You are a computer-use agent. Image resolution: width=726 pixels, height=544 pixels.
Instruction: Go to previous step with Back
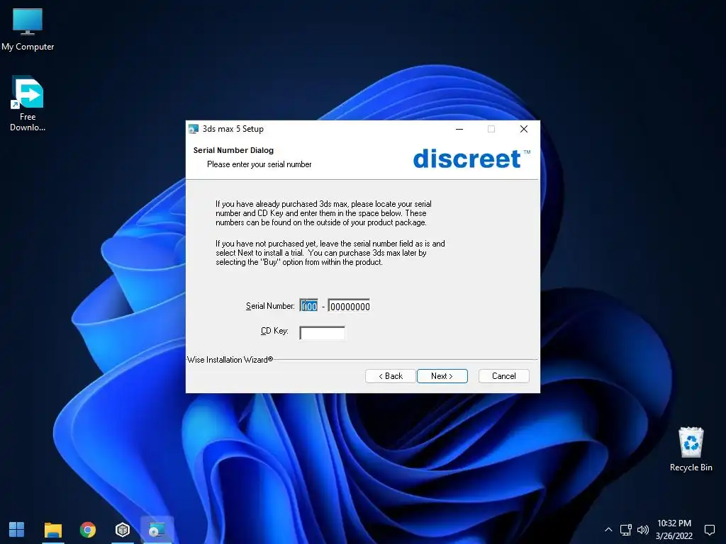coord(391,376)
